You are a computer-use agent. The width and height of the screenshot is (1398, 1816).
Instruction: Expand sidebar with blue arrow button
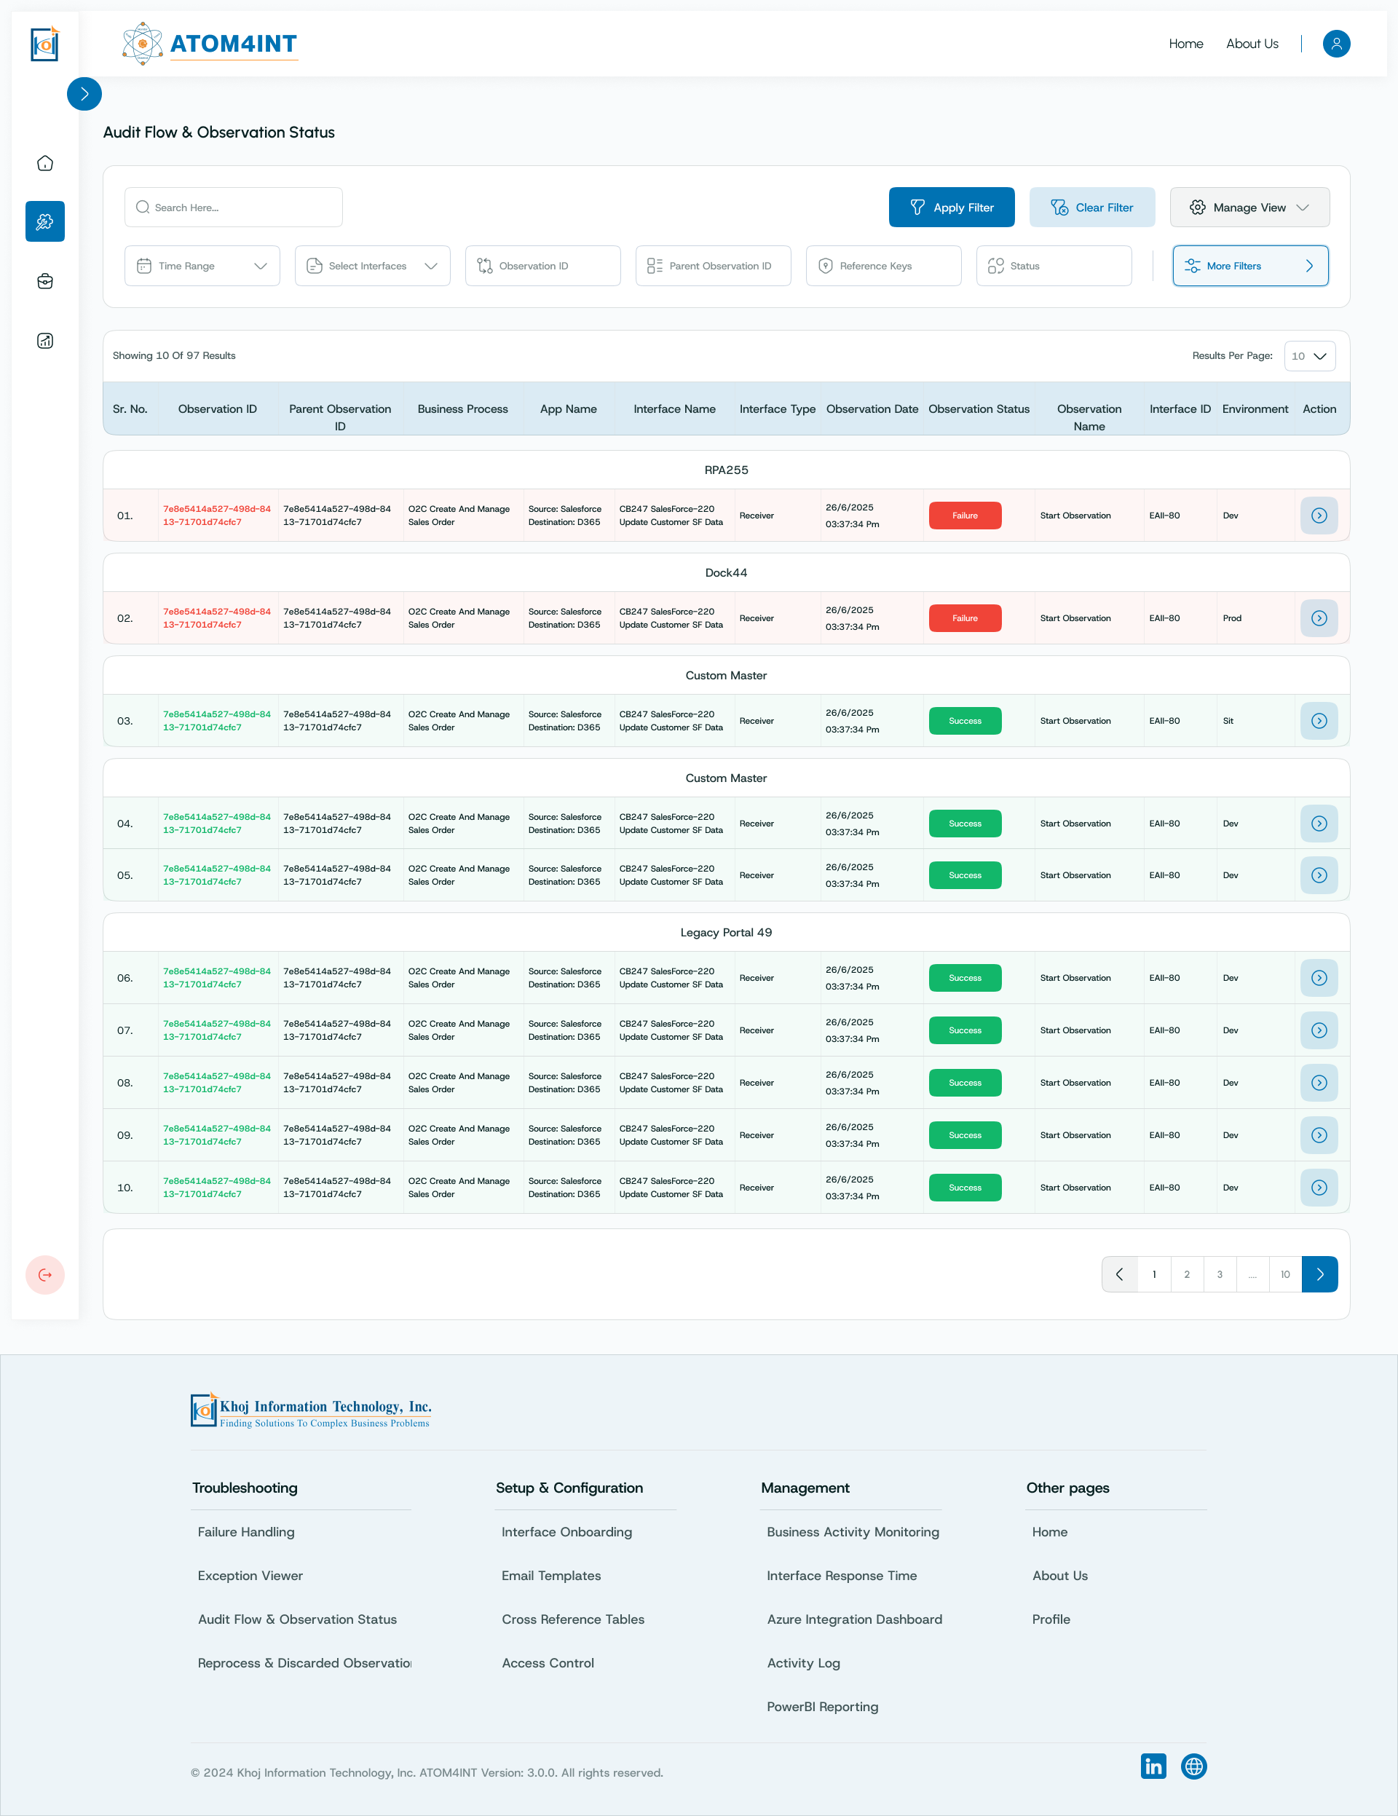[84, 94]
